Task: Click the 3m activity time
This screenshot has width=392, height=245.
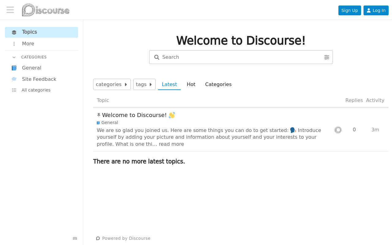Action: (375, 130)
